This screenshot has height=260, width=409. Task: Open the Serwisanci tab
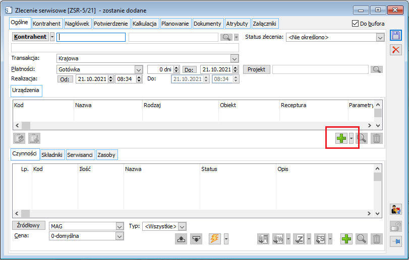pyautogui.click(x=80, y=155)
